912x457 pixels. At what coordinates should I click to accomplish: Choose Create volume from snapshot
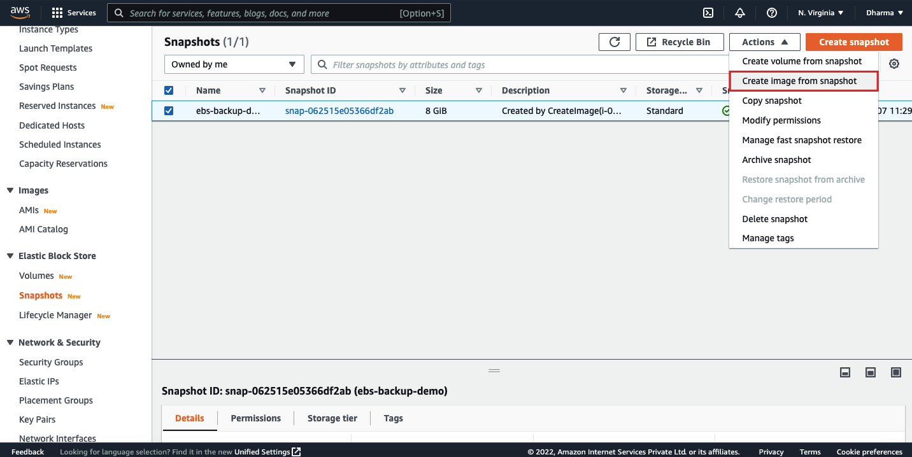(804, 61)
